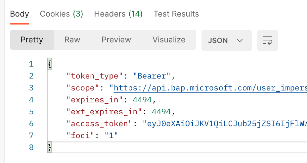Screen dimensions: 307x163
Task: Toggle line wrapping icon in response toolbar
Action: pyautogui.click(x=267, y=40)
